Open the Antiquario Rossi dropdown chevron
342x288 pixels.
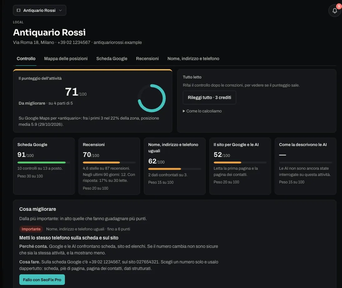pyautogui.click(x=61, y=10)
